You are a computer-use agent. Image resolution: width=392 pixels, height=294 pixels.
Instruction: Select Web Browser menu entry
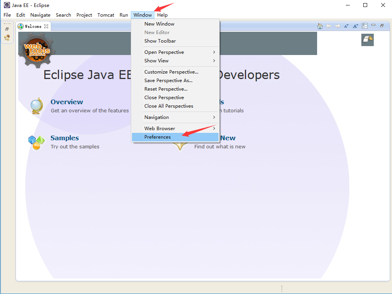click(x=175, y=129)
